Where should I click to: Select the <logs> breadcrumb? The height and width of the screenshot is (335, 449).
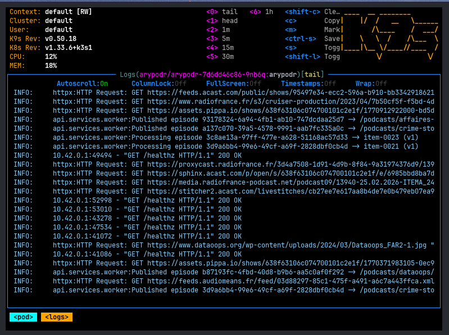pos(57,317)
